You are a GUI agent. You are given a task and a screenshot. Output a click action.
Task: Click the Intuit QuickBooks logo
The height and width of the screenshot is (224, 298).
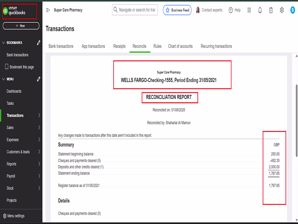click(x=14, y=11)
